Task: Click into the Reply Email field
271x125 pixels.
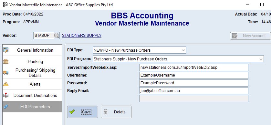Action: (x=194, y=90)
